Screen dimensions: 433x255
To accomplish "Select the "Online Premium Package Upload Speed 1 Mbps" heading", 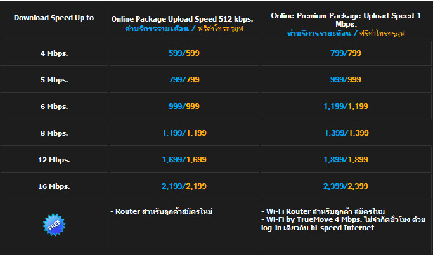I will [346, 18].
